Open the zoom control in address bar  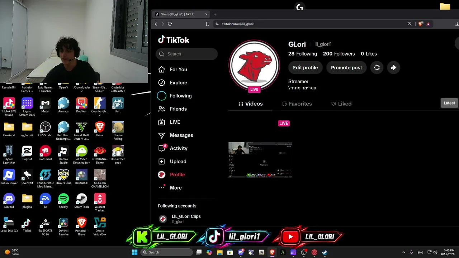coord(410,24)
